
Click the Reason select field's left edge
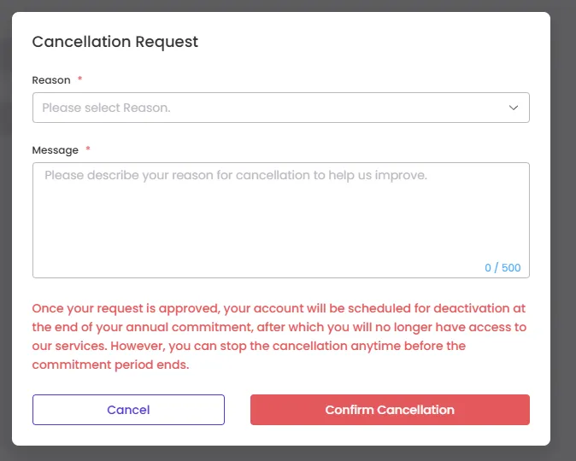(x=36, y=108)
